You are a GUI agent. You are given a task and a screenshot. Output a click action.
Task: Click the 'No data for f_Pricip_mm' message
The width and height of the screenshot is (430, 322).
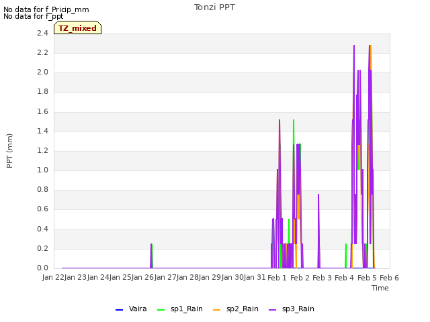(46, 9)
